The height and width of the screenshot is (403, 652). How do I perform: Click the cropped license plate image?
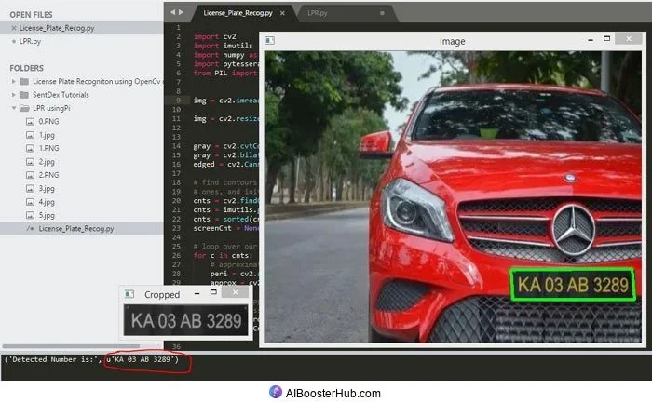pos(185,319)
